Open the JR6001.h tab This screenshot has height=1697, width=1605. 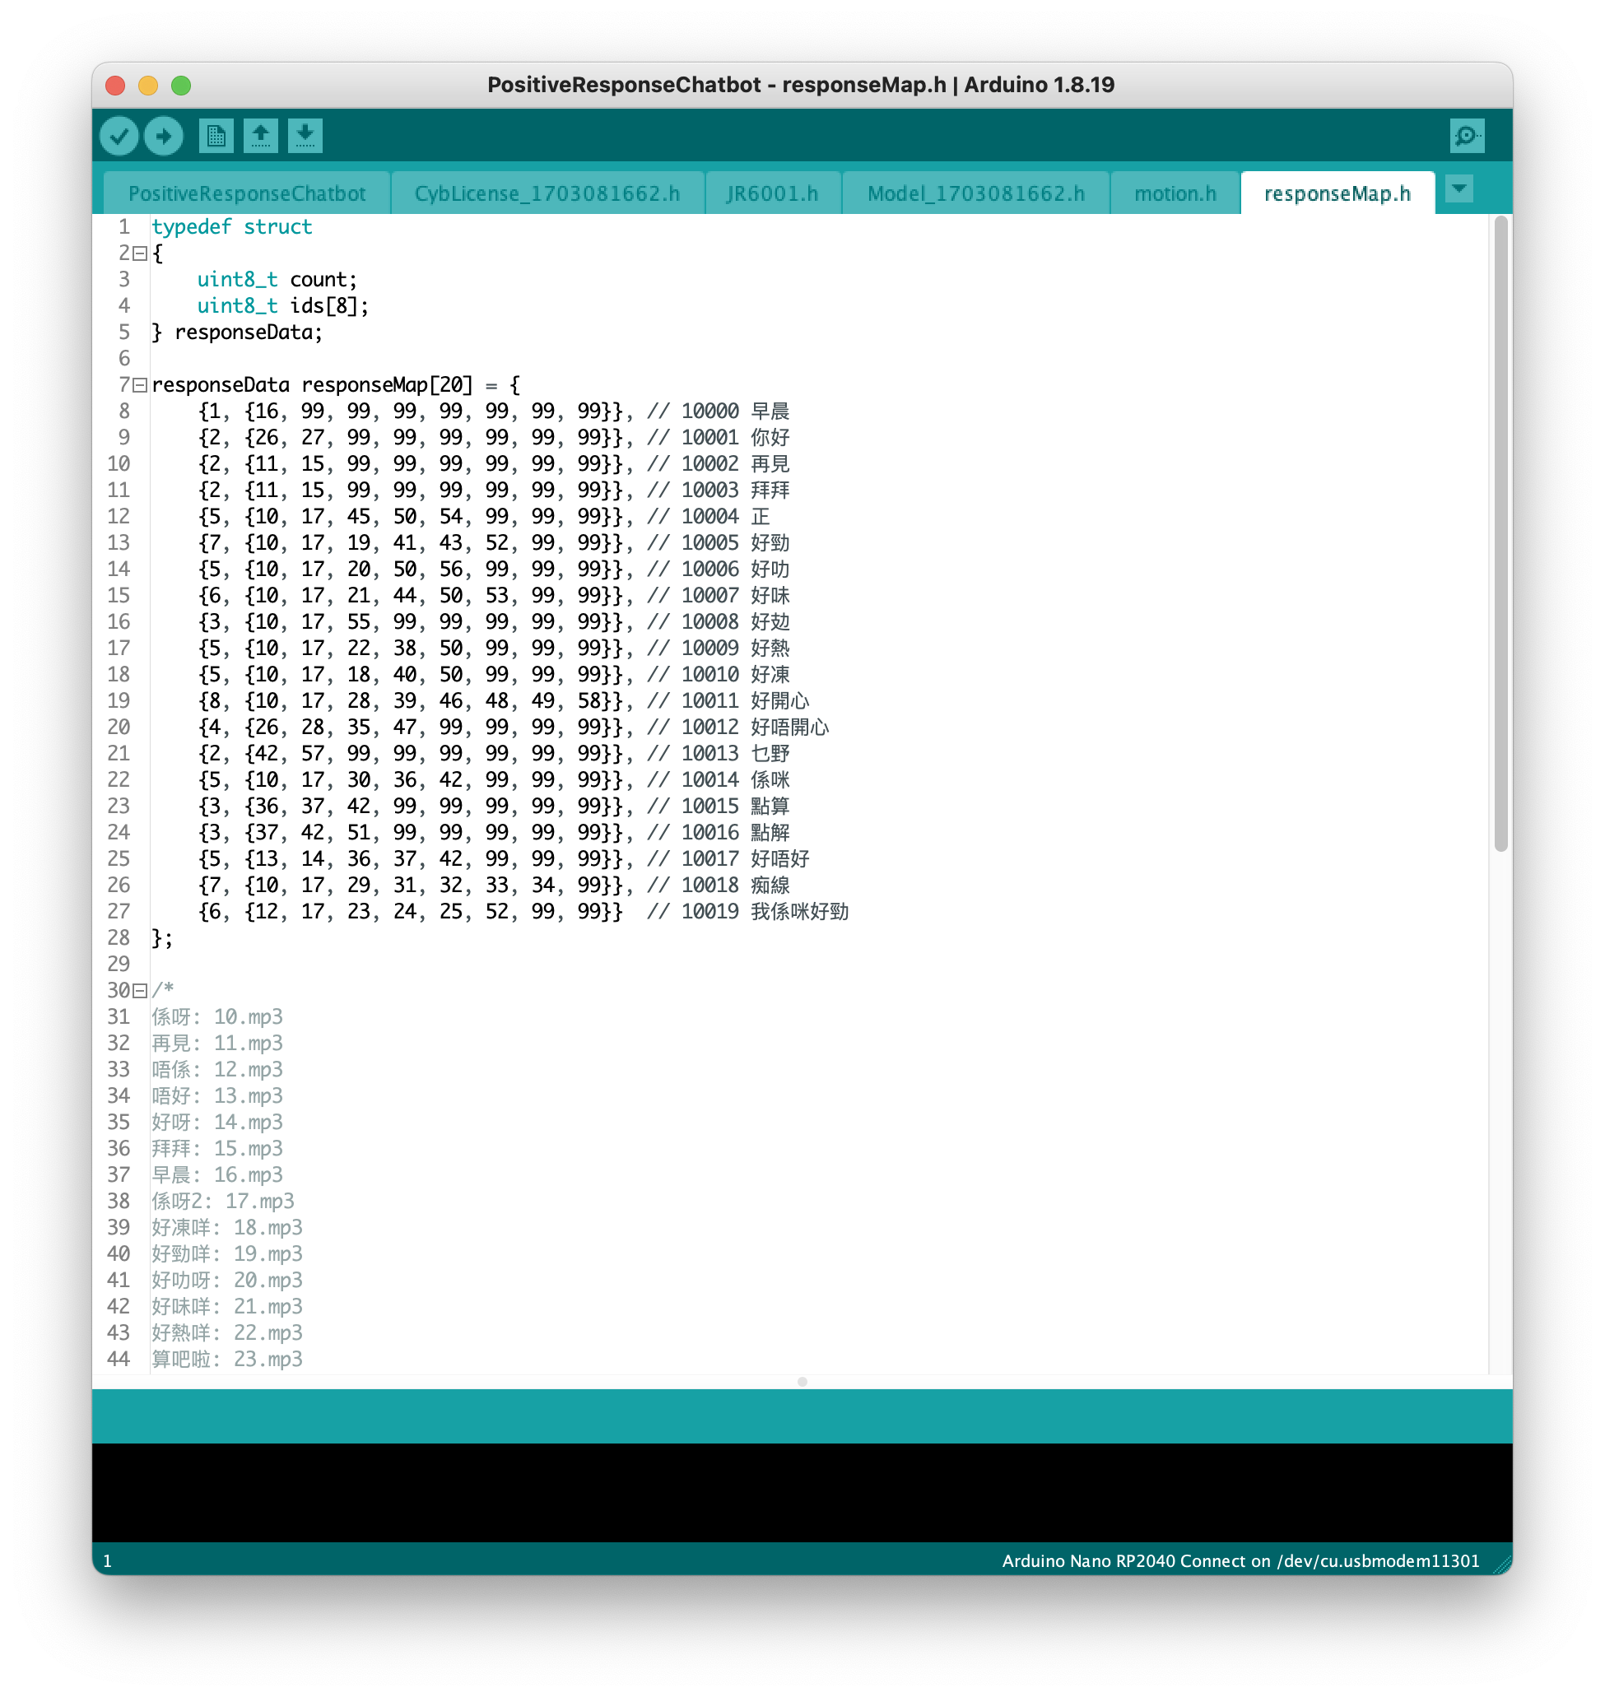773,193
